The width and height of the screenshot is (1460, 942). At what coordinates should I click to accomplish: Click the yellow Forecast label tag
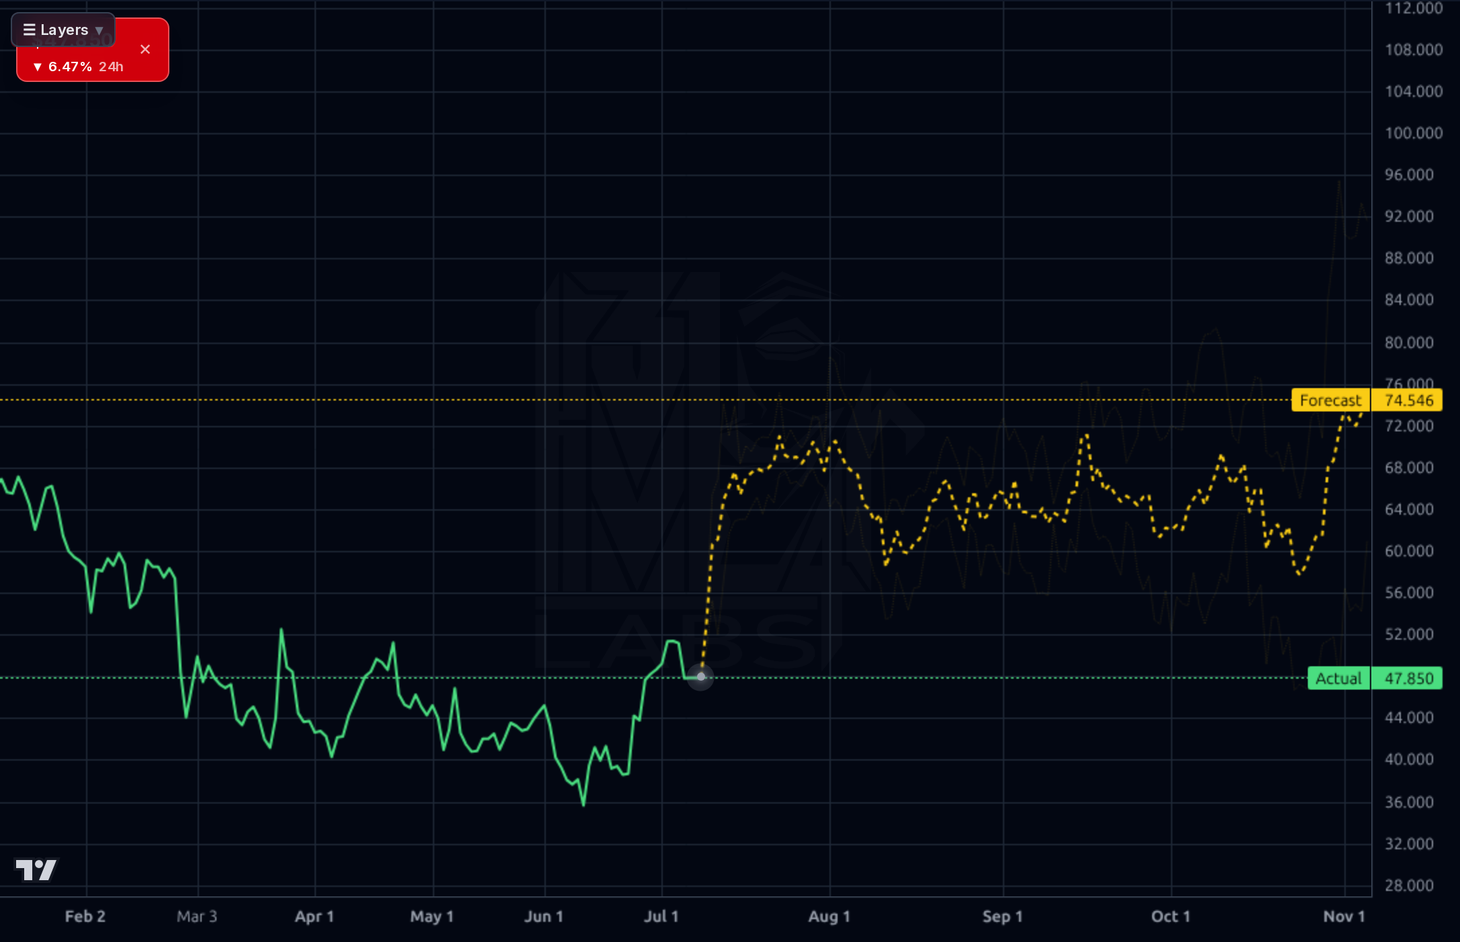click(x=1330, y=400)
